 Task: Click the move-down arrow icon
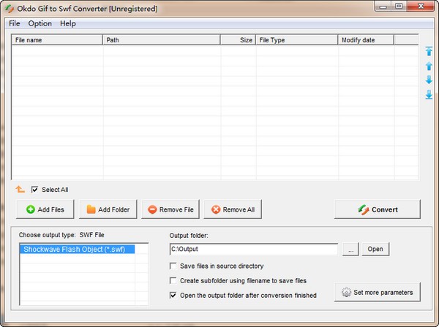click(429, 80)
